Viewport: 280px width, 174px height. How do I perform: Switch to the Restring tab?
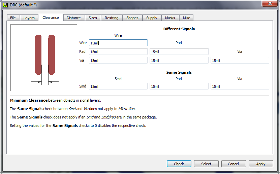[112, 18]
